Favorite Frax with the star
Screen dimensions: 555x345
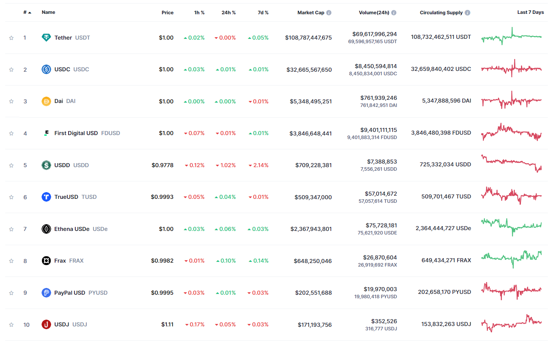click(11, 261)
